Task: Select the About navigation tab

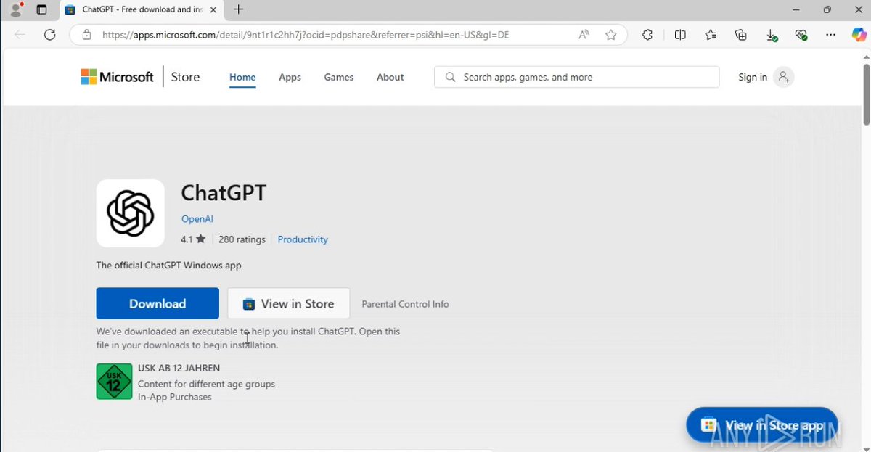Action: tap(390, 77)
